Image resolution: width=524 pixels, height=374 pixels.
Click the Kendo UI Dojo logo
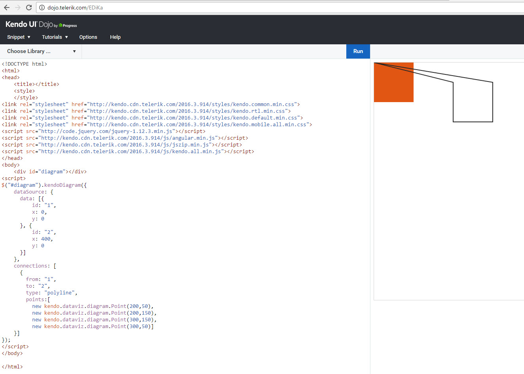click(41, 25)
